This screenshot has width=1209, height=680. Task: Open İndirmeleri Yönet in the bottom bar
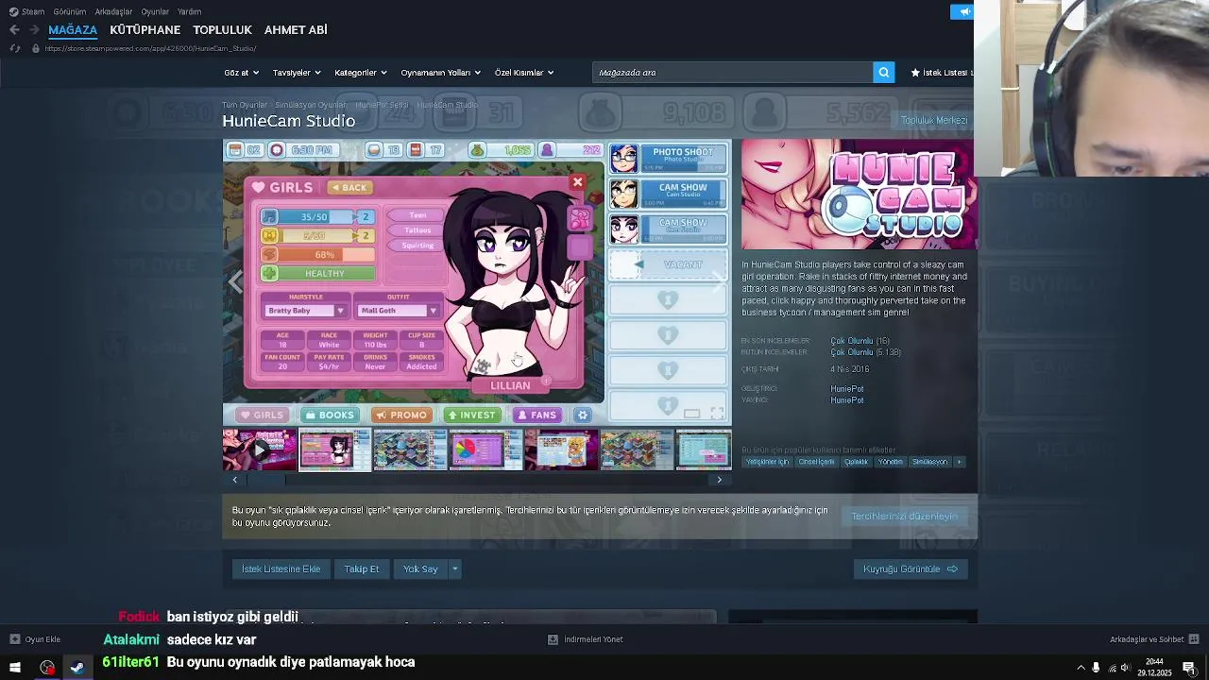(x=586, y=639)
